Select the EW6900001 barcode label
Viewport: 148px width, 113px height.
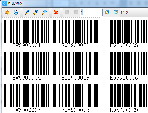(27, 33)
